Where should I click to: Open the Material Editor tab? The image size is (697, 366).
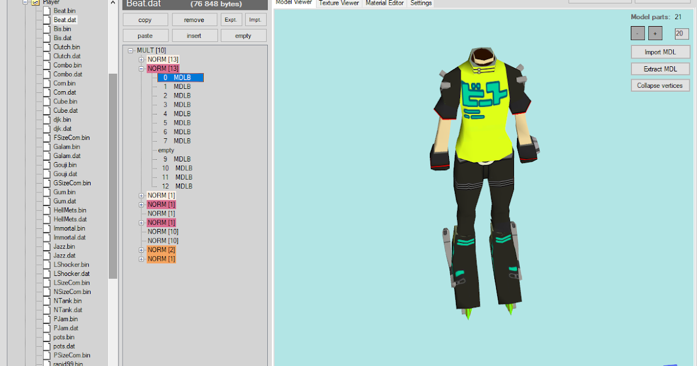tap(384, 3)
